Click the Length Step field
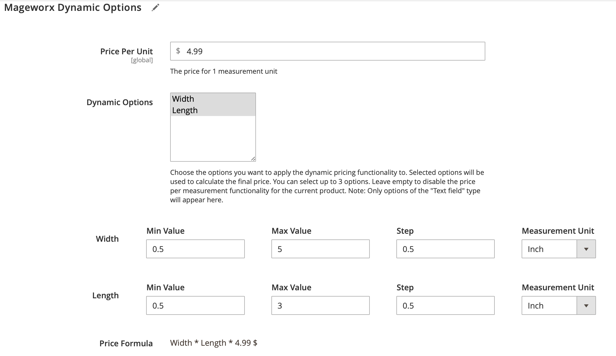Screen dimensions: 616x356 (x=445, y=305)
